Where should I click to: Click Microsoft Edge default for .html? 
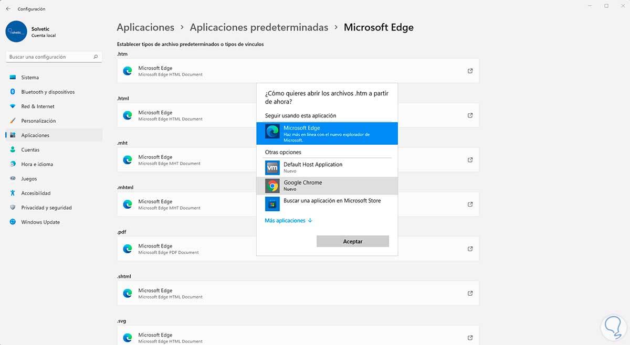(x=298, y=115)
